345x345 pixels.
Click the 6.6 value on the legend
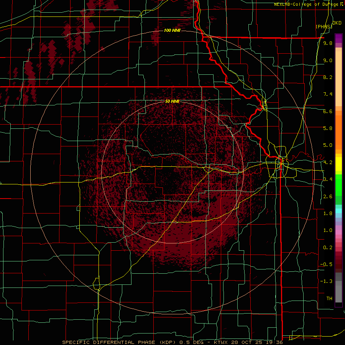point(328,111)
